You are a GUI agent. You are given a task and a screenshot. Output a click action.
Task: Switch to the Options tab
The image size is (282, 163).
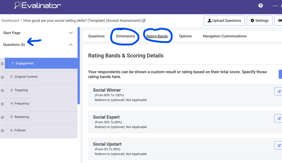click(x=185, y=36)
